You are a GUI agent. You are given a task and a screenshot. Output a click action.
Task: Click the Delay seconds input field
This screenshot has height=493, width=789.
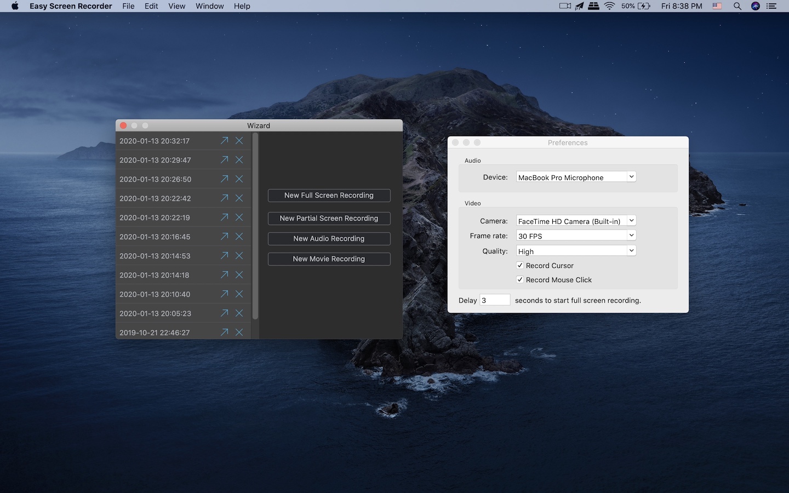click(495, 300)
